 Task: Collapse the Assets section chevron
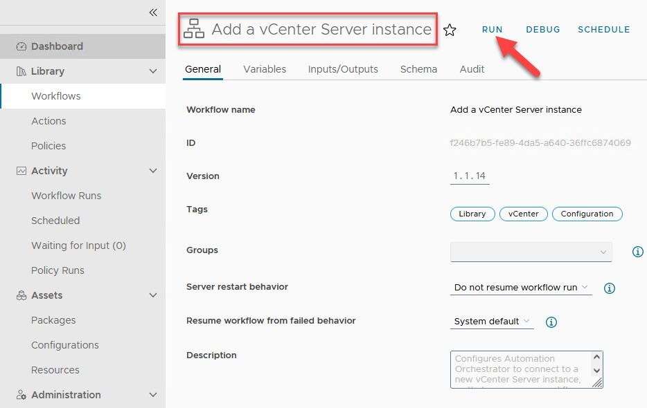(153, 295)
